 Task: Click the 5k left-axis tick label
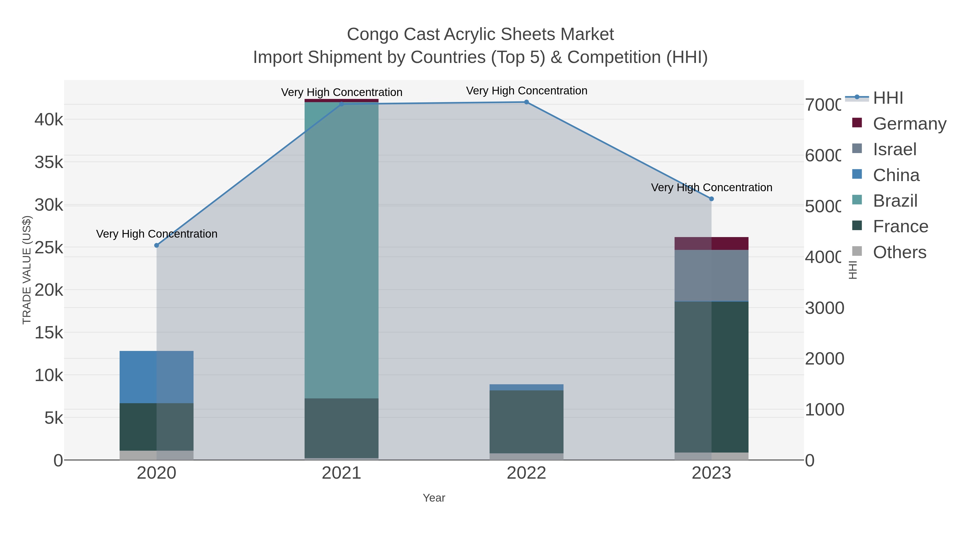[54, 418]
